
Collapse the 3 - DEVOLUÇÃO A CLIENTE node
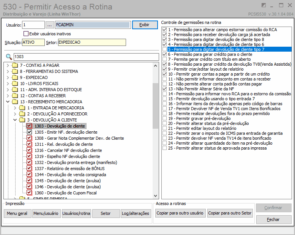(15, 120)
